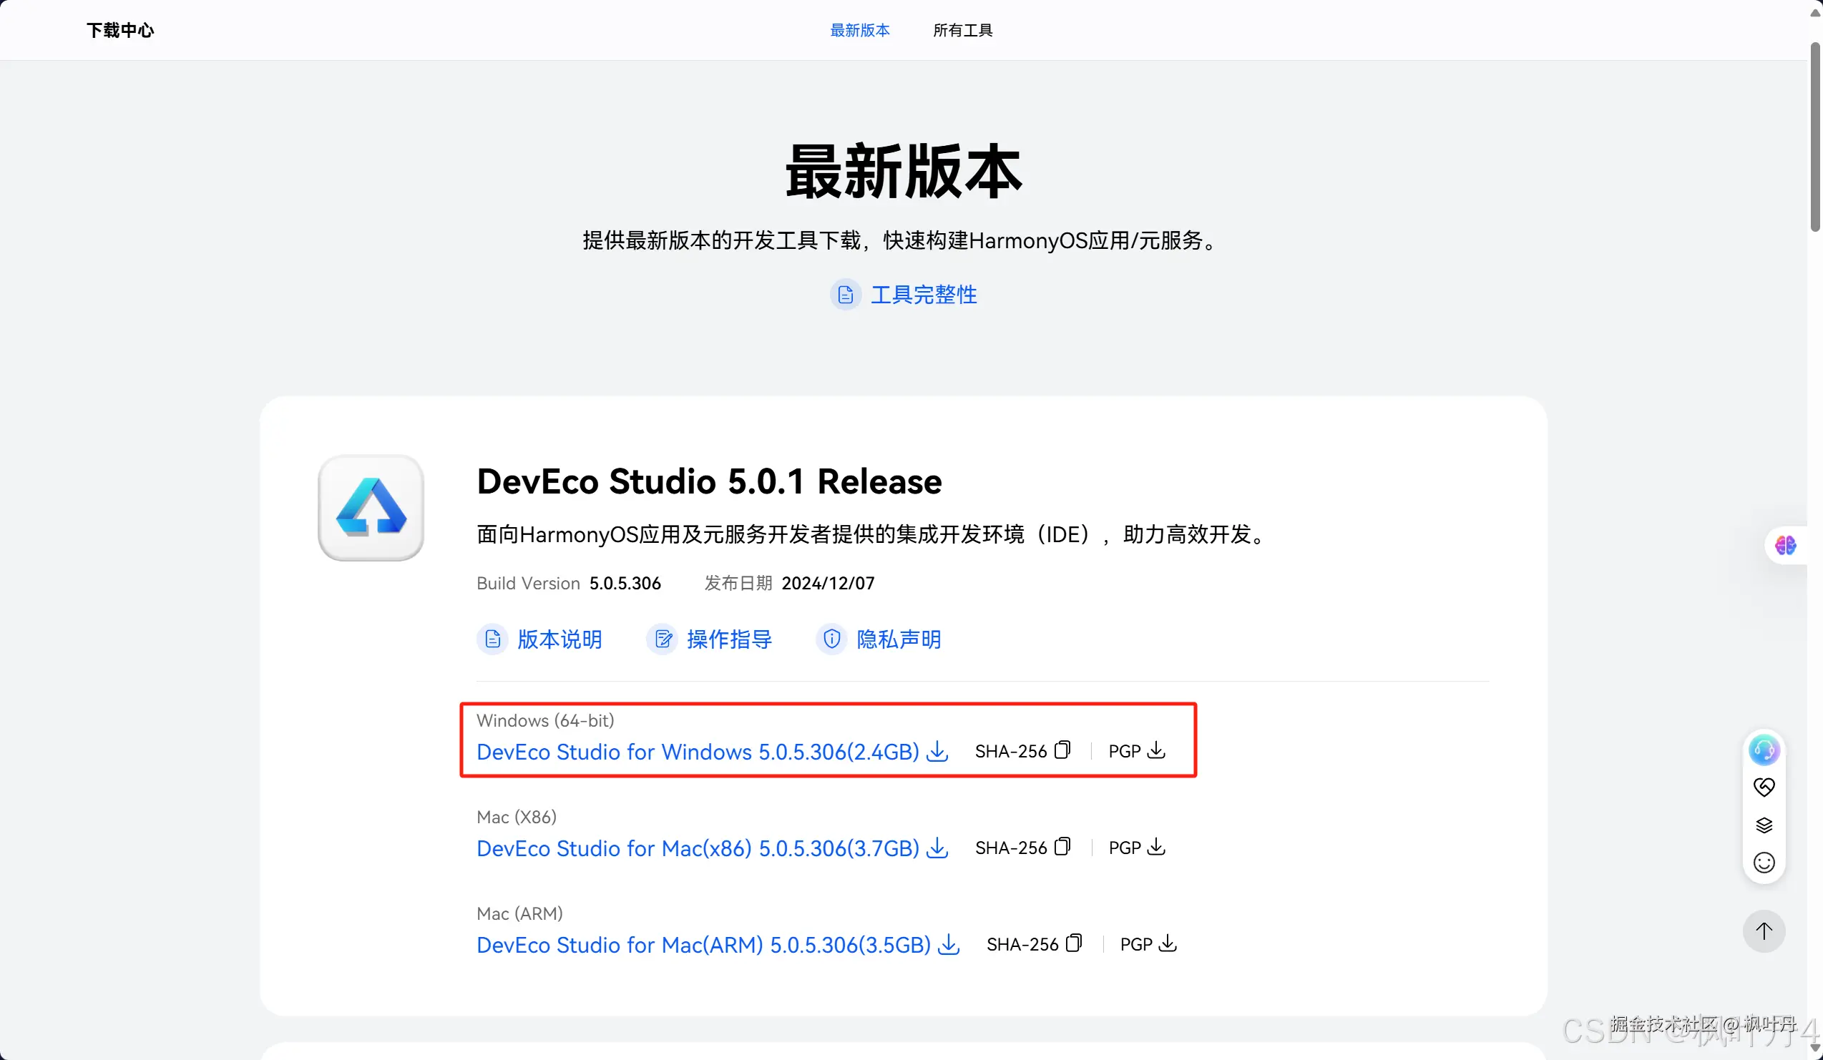Viewport: 1823px width, 1060px height.
Task: Open the customer service headset icon
Action: point(1764,750)
